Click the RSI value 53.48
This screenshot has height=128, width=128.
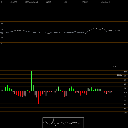coord(118,30)
